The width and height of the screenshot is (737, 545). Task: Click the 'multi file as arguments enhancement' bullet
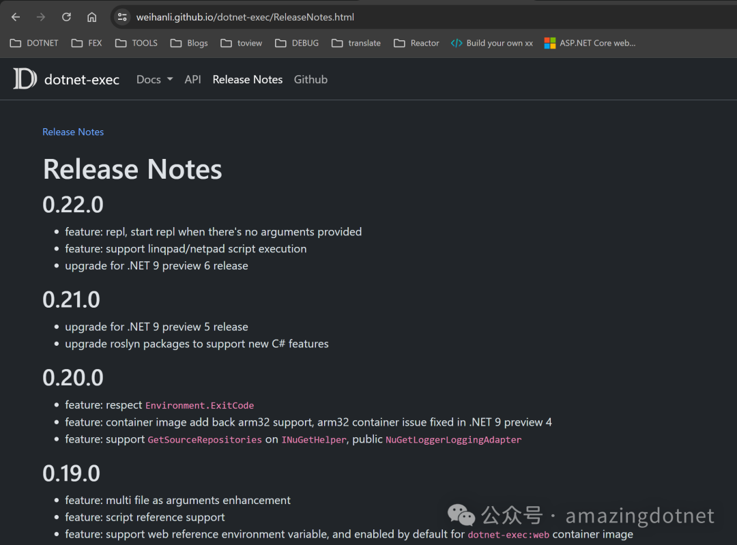tap(177, 500)
